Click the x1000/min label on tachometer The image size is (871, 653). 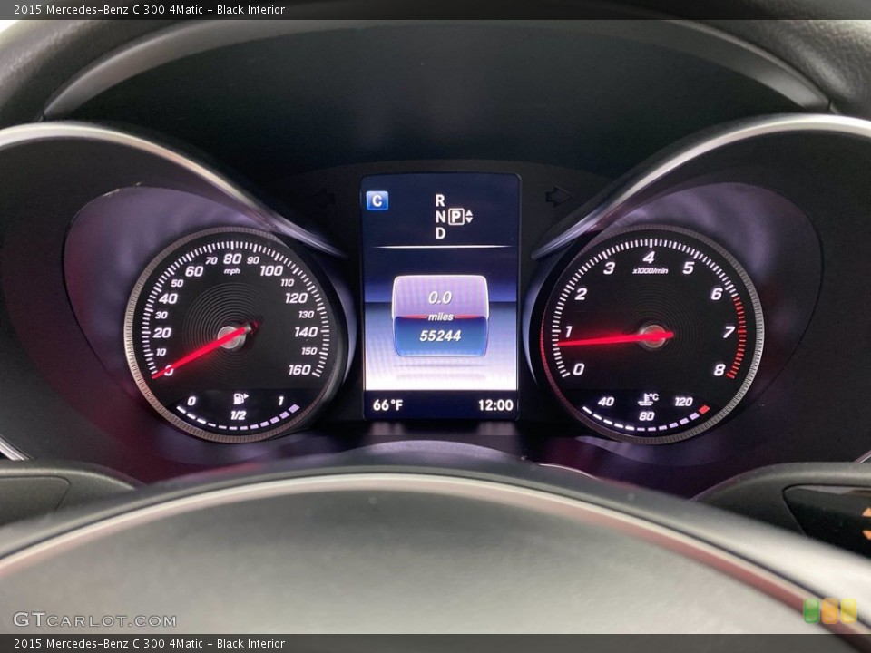[x=650, y=270]
